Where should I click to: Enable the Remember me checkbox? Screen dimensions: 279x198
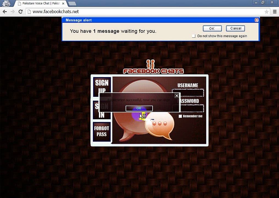coord(180,116)
